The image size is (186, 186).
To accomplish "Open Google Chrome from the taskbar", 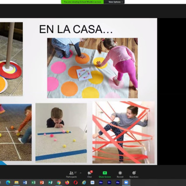I will 59,183.
